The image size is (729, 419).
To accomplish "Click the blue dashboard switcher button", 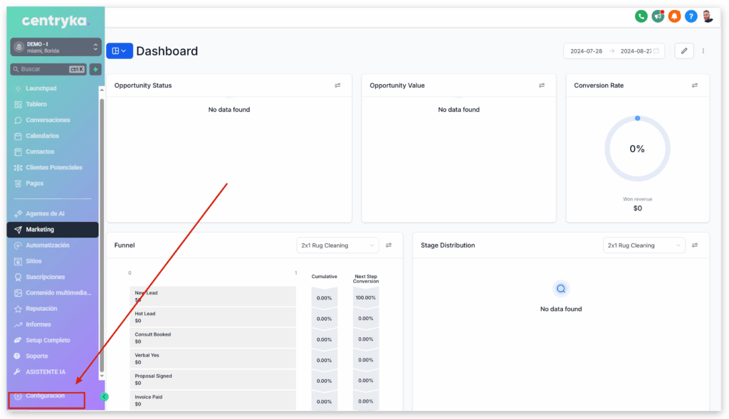I will (x=119, y=51).
